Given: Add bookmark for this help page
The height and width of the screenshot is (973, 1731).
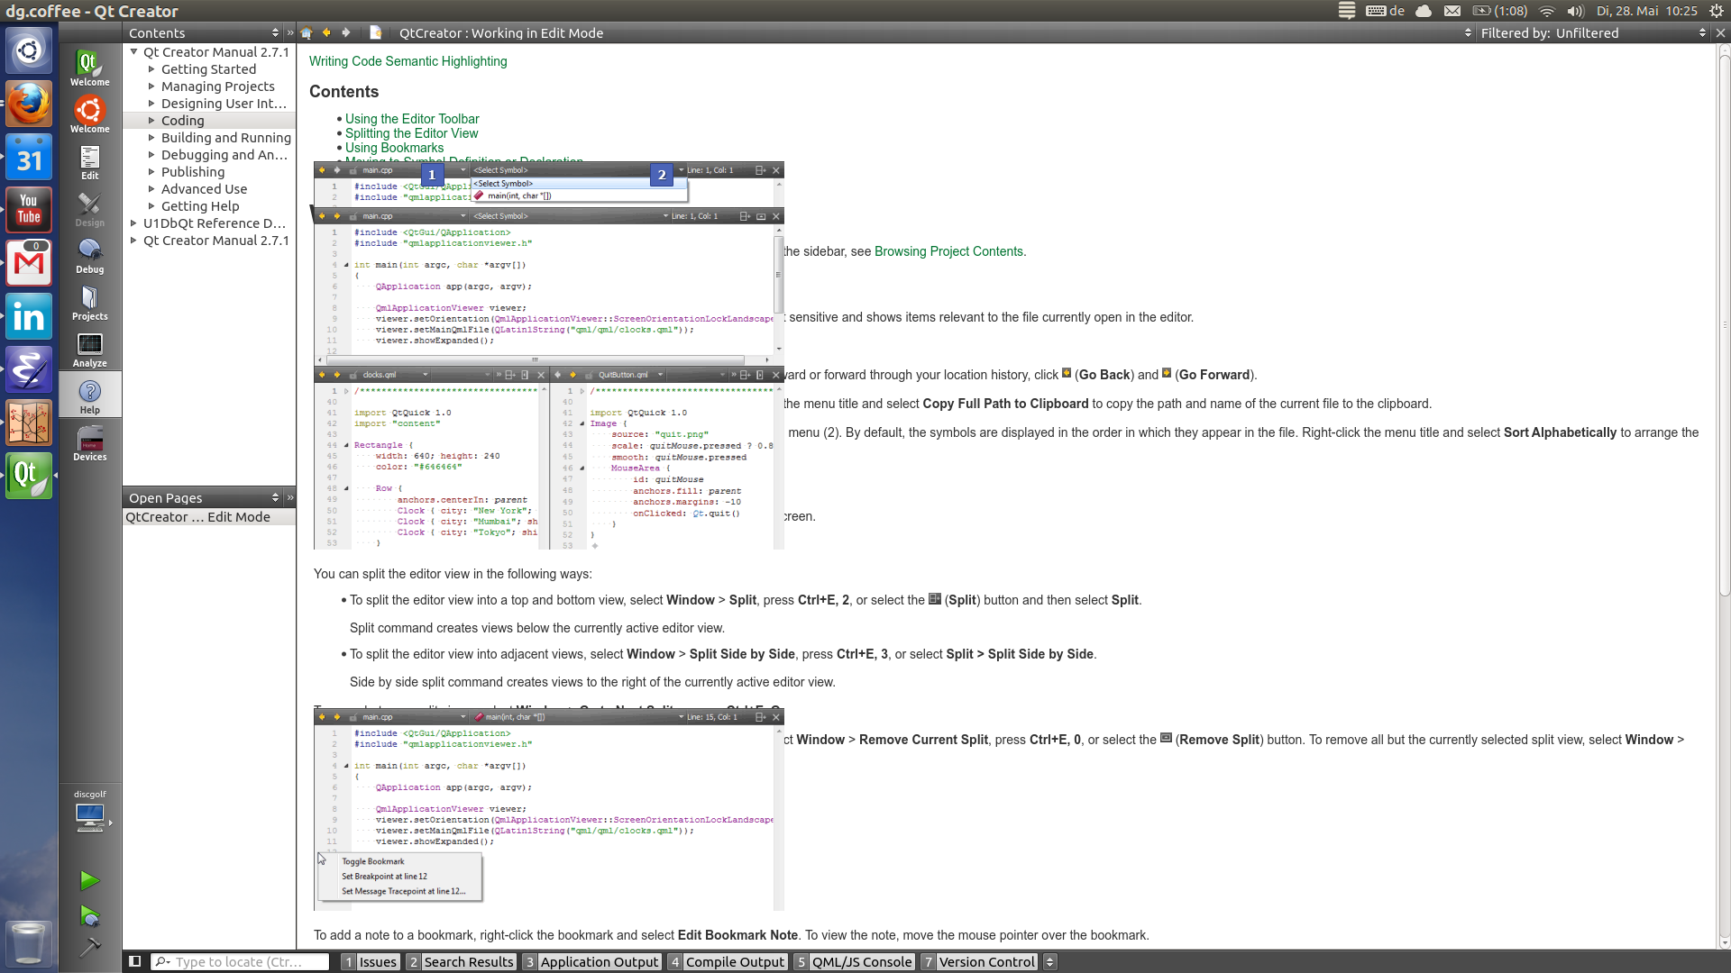Looking at the screenshot, I should (x=375, y=32).
